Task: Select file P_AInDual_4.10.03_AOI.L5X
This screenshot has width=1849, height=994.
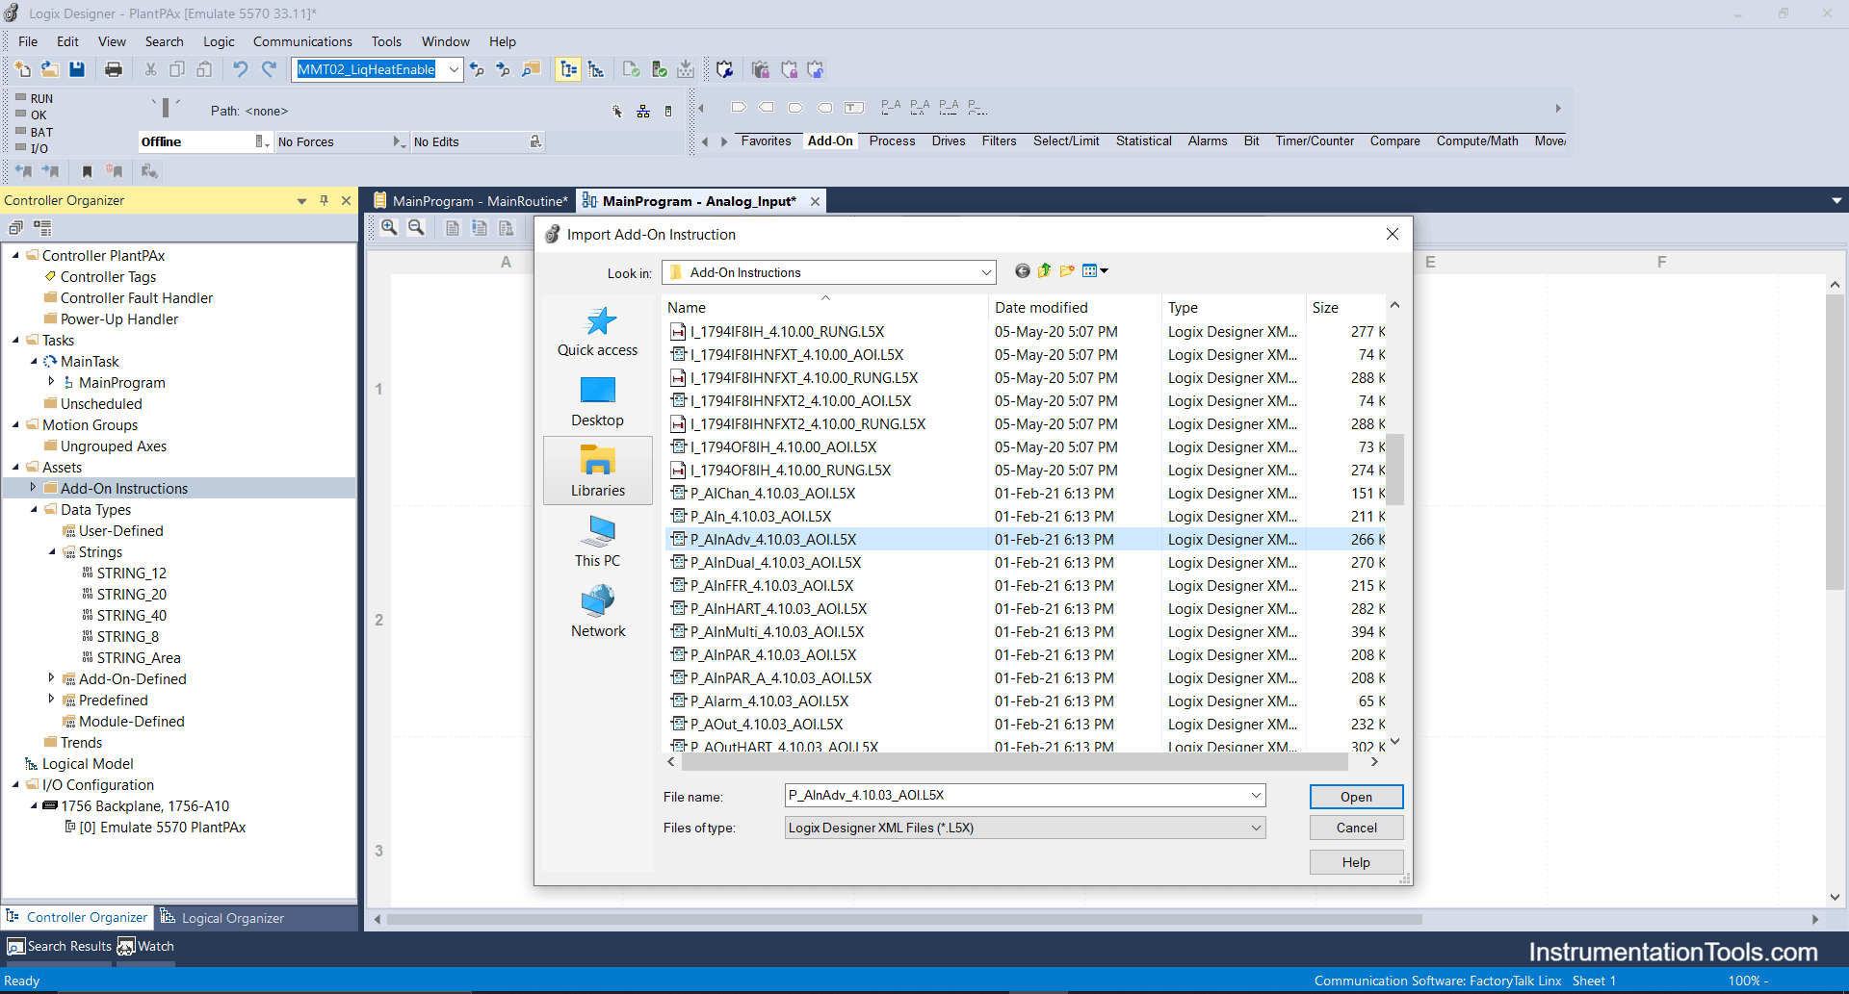Action: [x=775, y=562]
